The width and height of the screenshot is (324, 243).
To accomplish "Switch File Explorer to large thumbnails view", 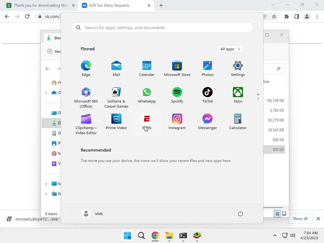I will click(x=284, y=214).
